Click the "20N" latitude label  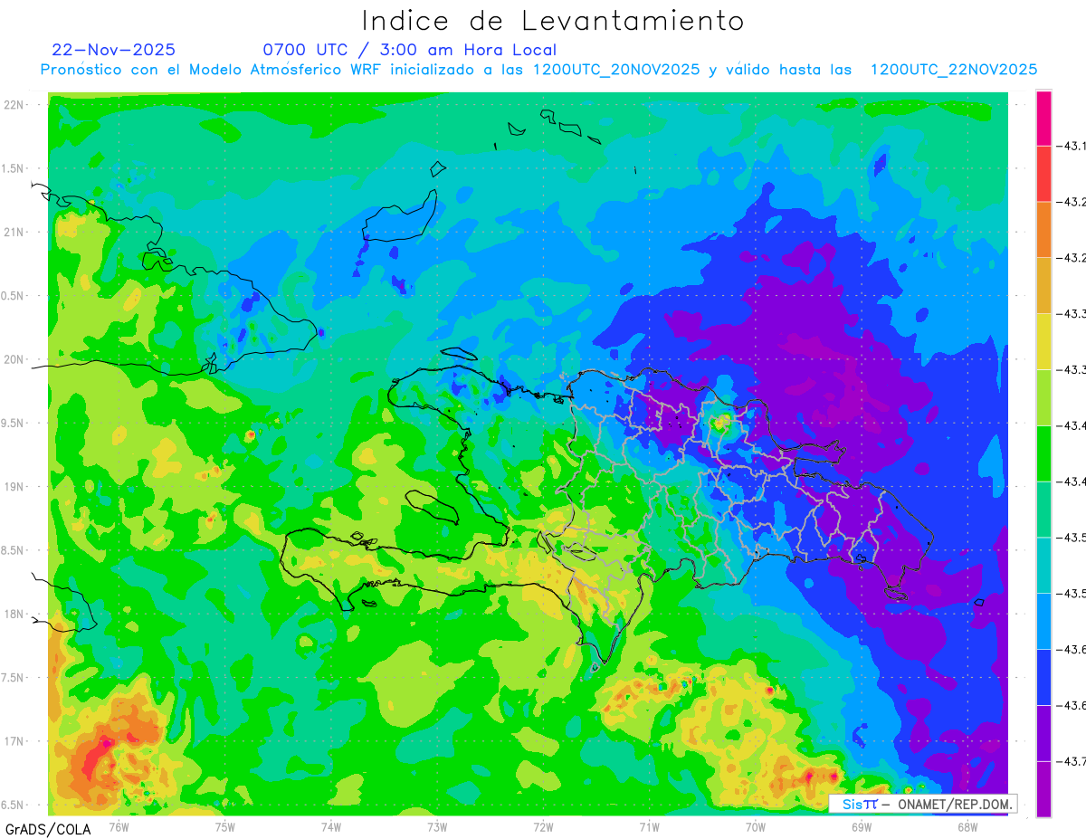[x=14, y=359]
